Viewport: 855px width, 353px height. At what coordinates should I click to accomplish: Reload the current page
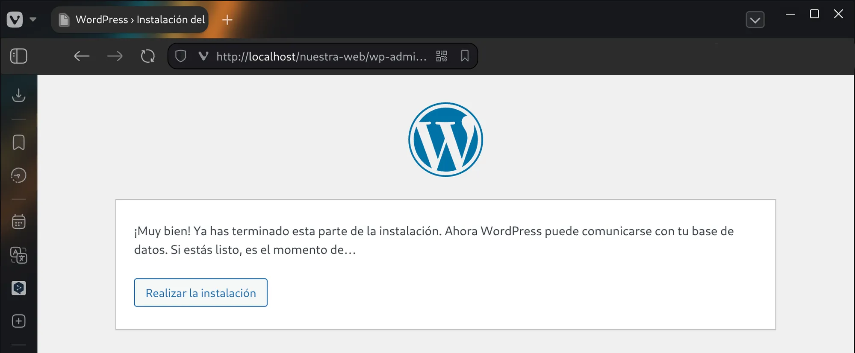click(x=148, y=56)
